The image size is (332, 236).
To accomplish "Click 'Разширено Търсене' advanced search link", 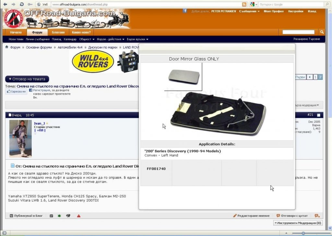I will tap(307, 39).
